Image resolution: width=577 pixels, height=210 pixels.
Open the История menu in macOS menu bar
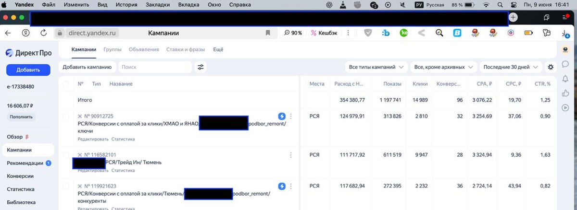[127, 5]
